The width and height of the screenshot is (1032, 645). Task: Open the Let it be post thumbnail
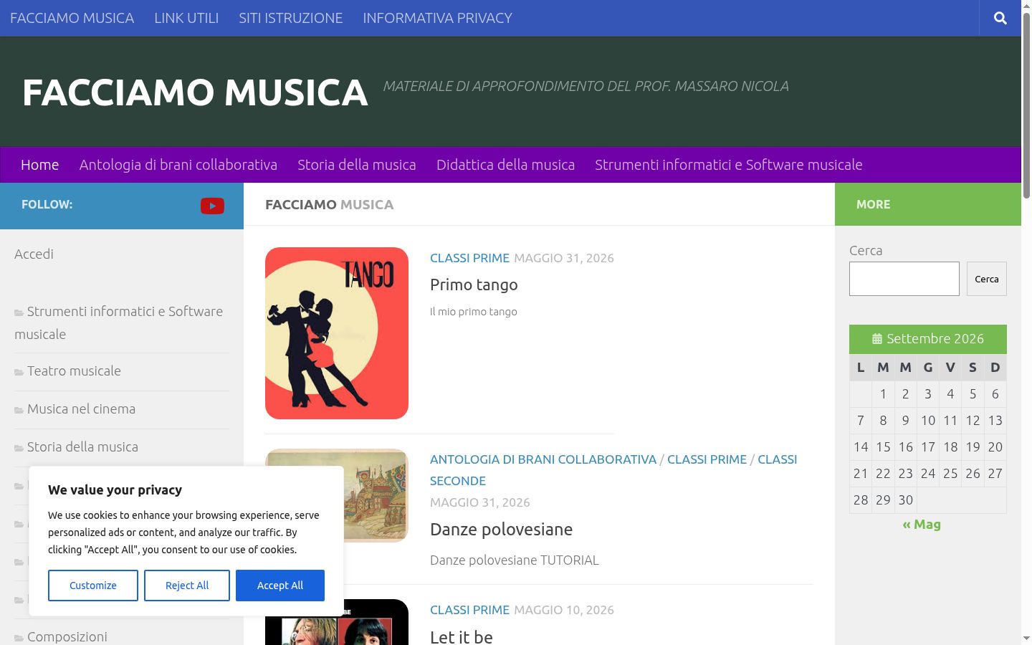[x=337, y=622]
